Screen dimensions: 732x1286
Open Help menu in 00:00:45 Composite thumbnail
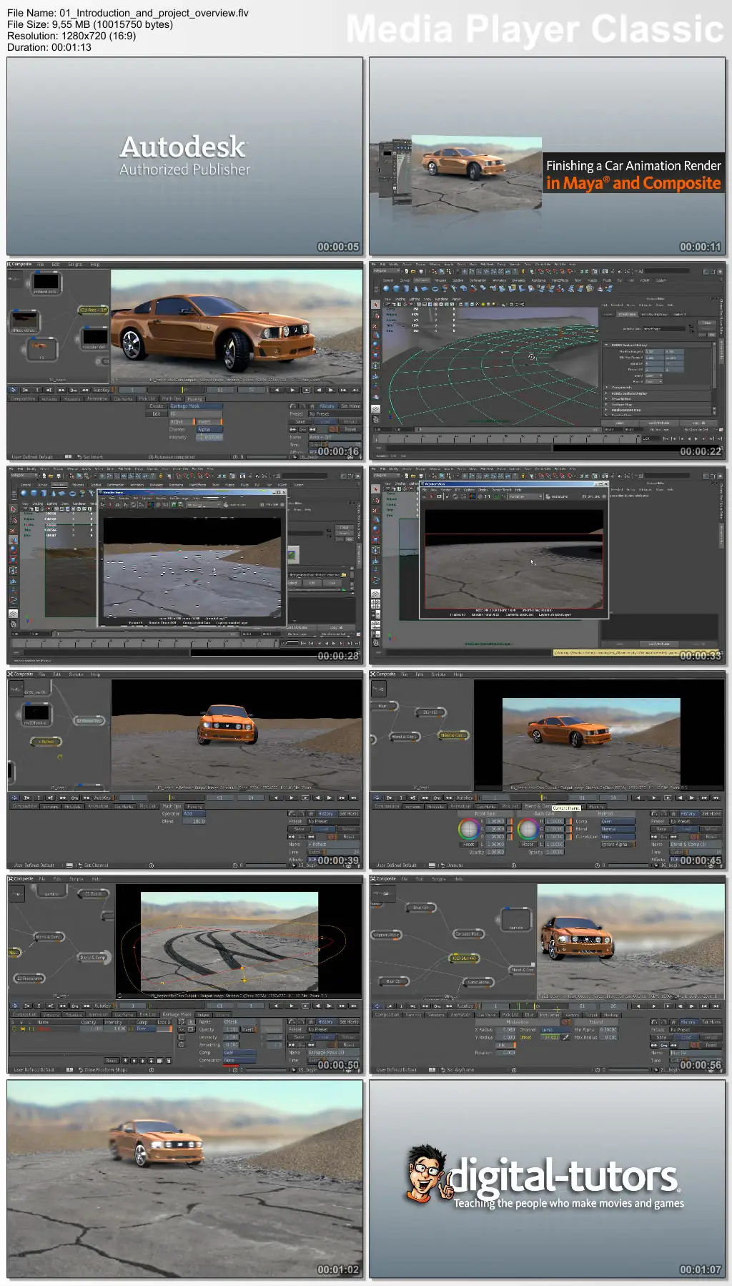457,674
